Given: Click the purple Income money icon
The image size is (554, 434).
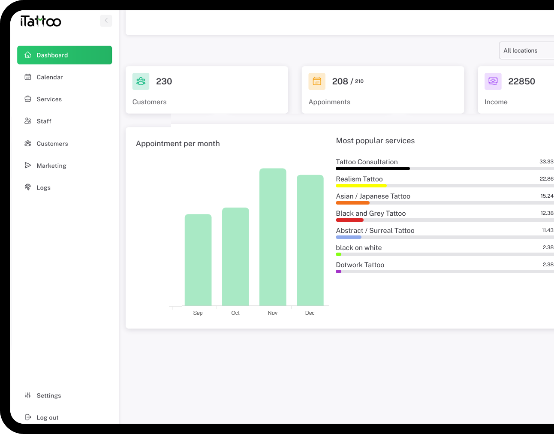Looking at the screenshot, I should (x=493, y=81).
